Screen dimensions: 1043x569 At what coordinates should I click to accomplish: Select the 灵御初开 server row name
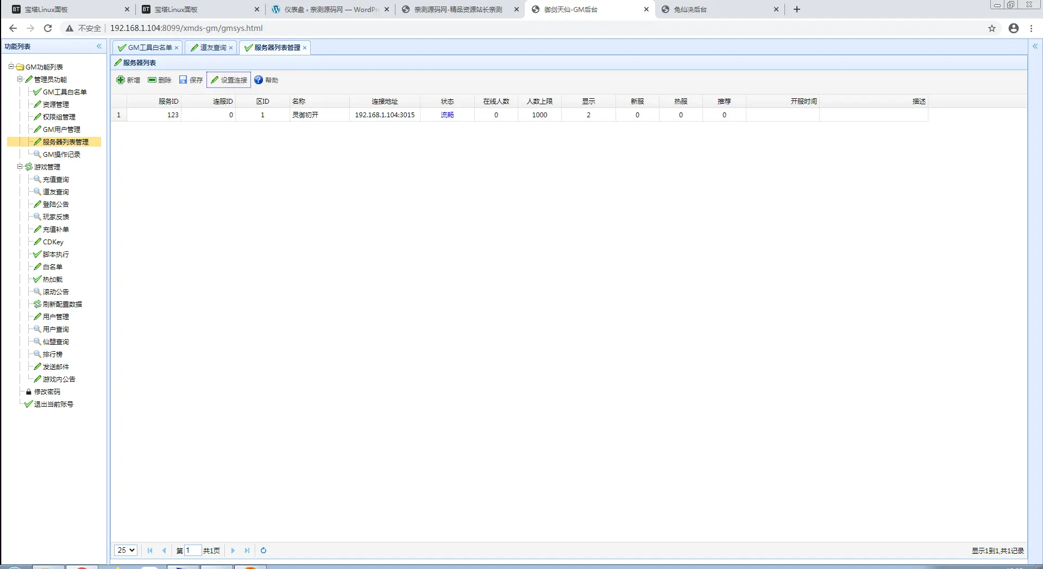(x=305, y=115)
